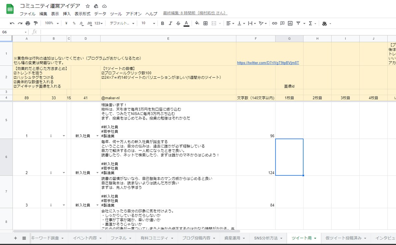The image size is (396, 245).
Task: Switch to ファネル sheet tab
Action: tap(121, 238)
